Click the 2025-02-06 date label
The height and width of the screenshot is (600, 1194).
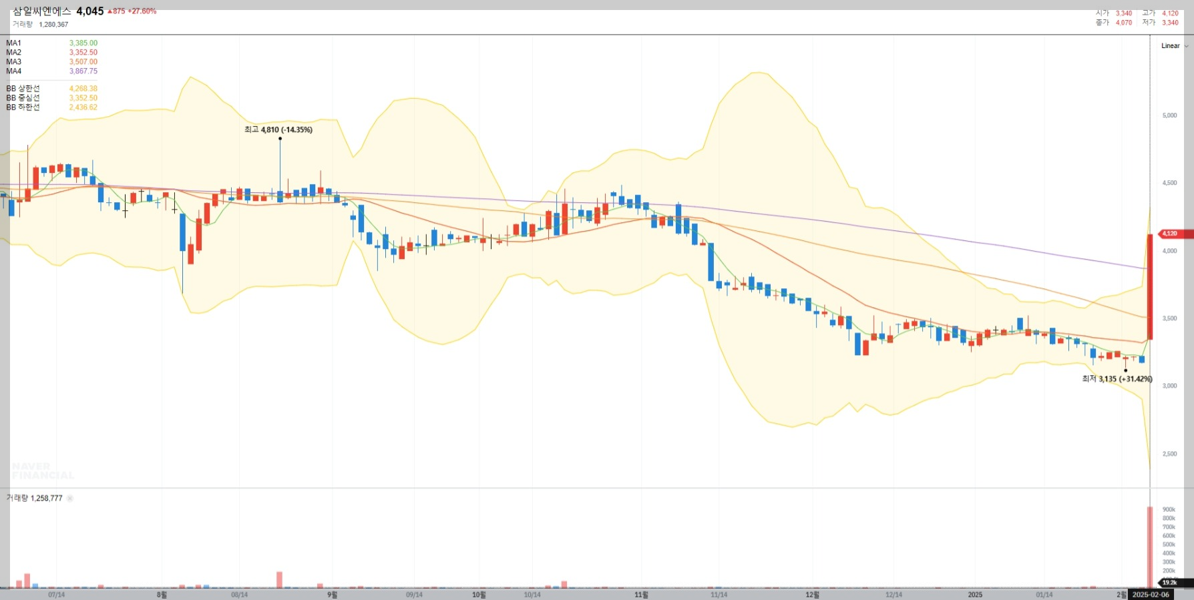pos(1151,595)
